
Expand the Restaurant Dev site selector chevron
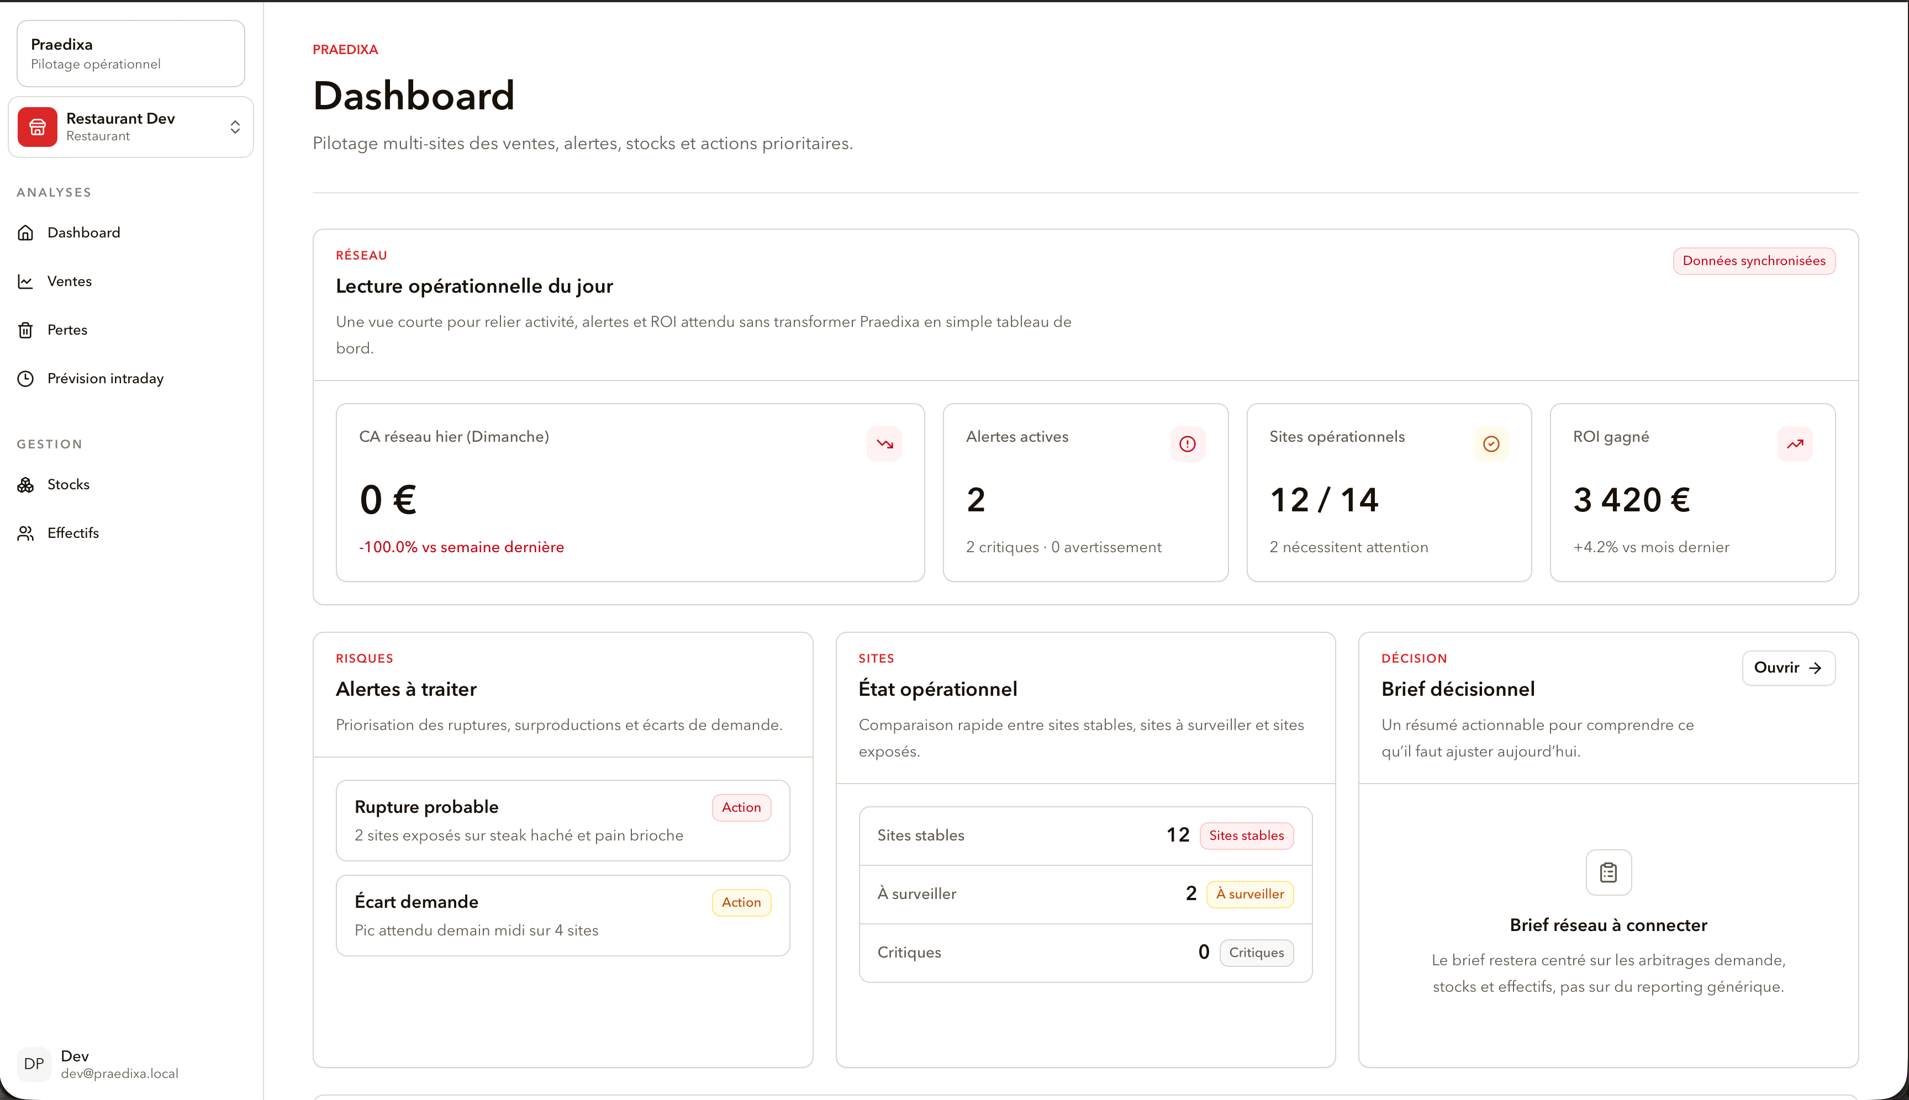click(235, 127)
